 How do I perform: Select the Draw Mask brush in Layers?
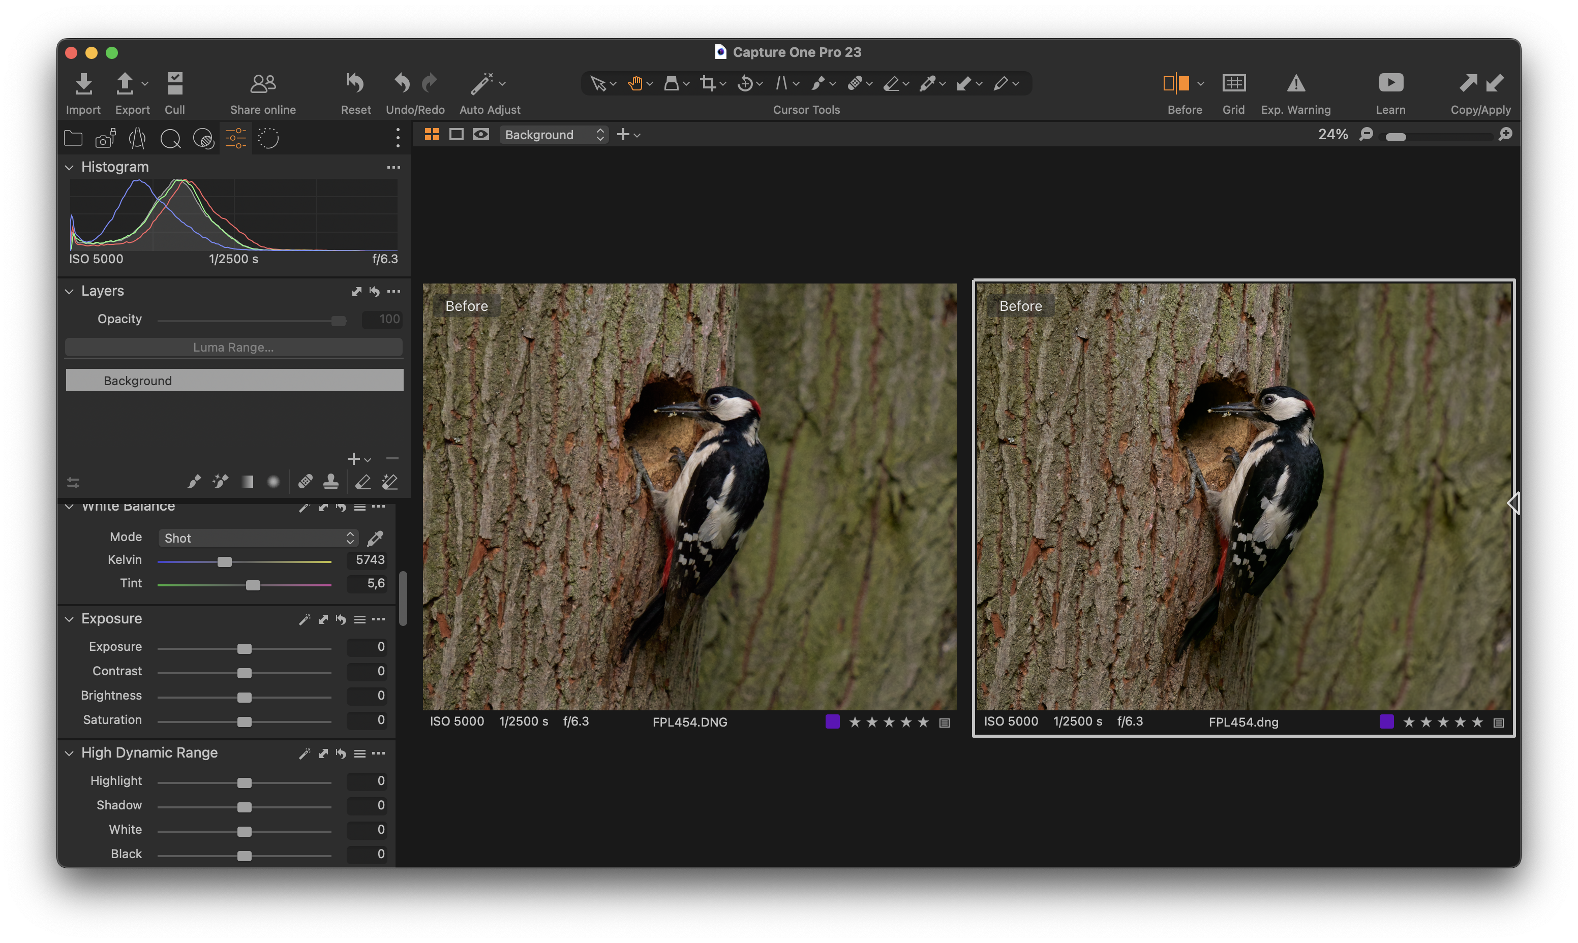(194, 482)
